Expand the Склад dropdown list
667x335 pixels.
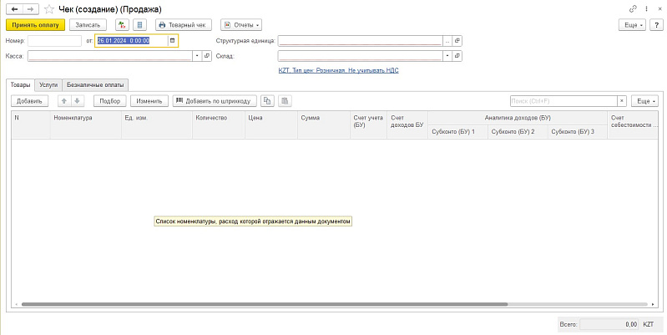pos(447,56)
